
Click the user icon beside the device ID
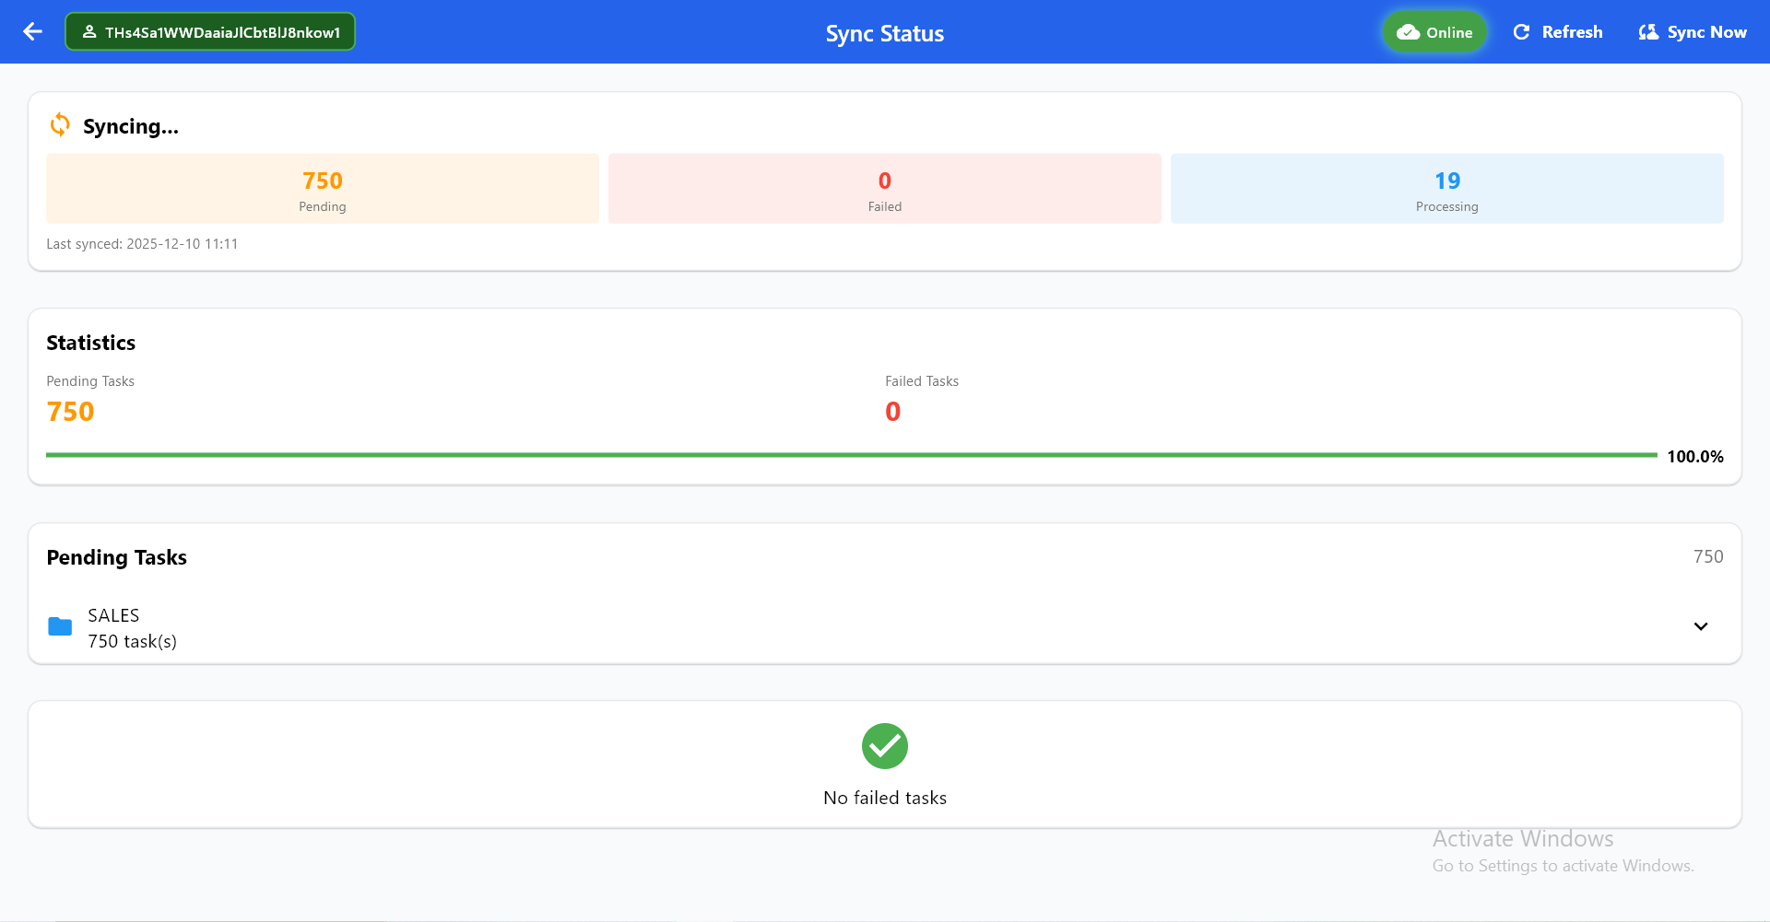tap(89, 30)
